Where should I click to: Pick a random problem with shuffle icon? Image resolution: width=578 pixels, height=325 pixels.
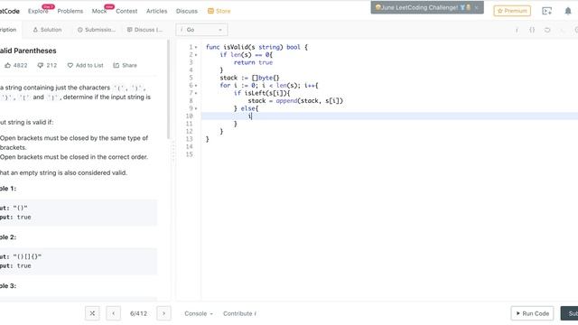coord(92,313)
